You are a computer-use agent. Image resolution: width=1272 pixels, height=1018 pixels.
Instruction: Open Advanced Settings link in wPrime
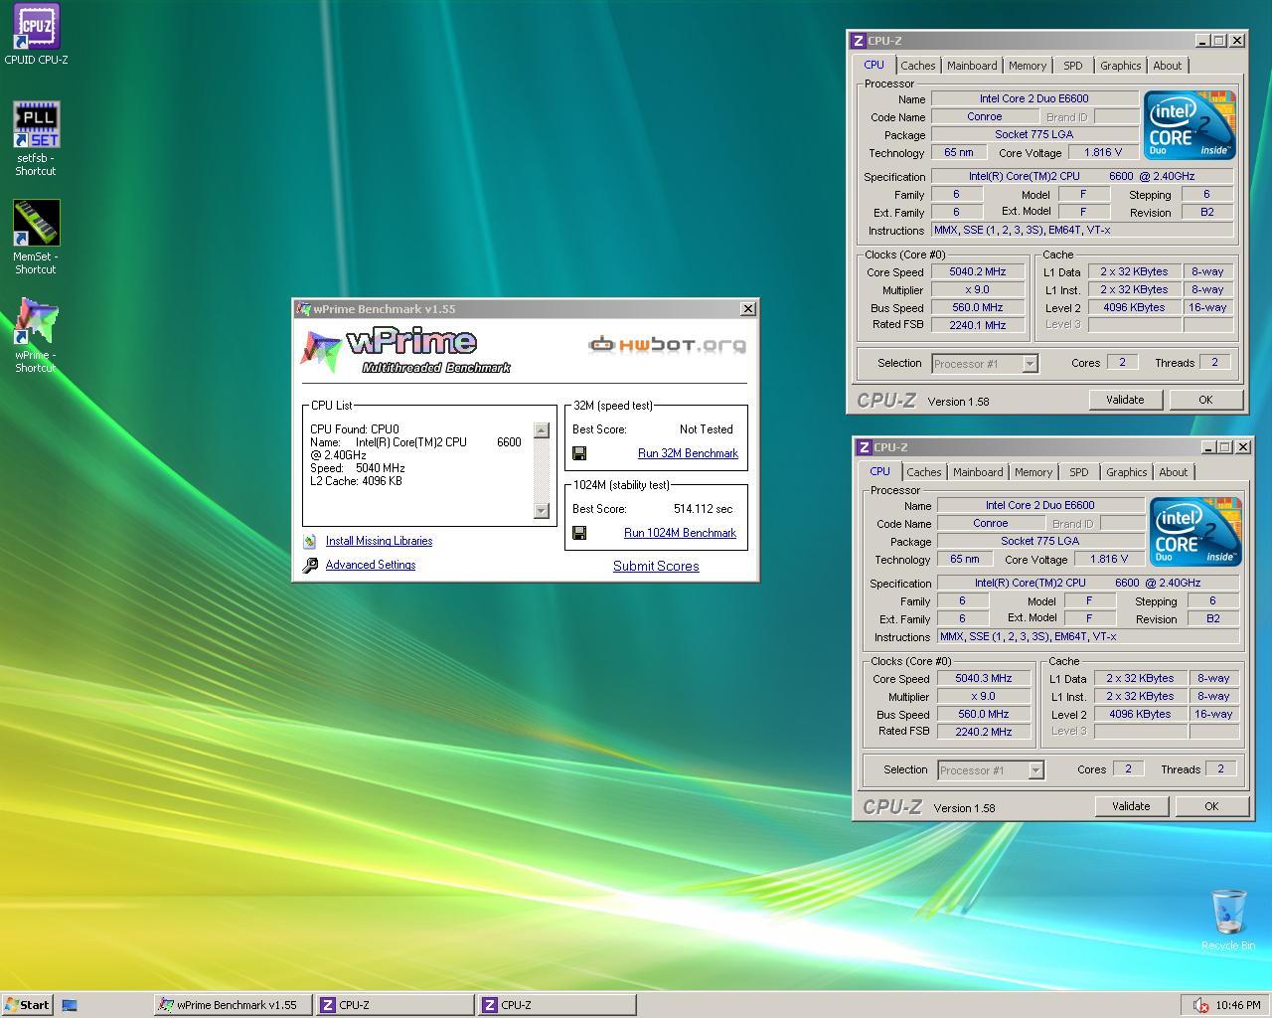[371, 565]
